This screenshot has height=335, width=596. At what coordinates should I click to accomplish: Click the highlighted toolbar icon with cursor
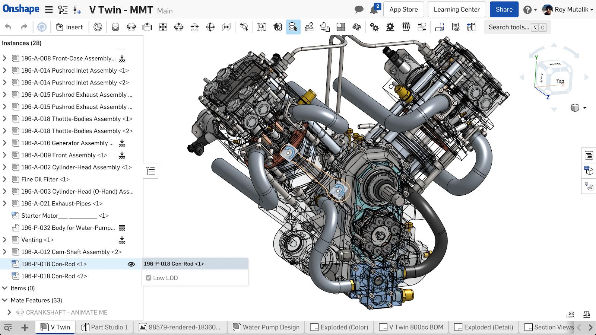(293, 27)
